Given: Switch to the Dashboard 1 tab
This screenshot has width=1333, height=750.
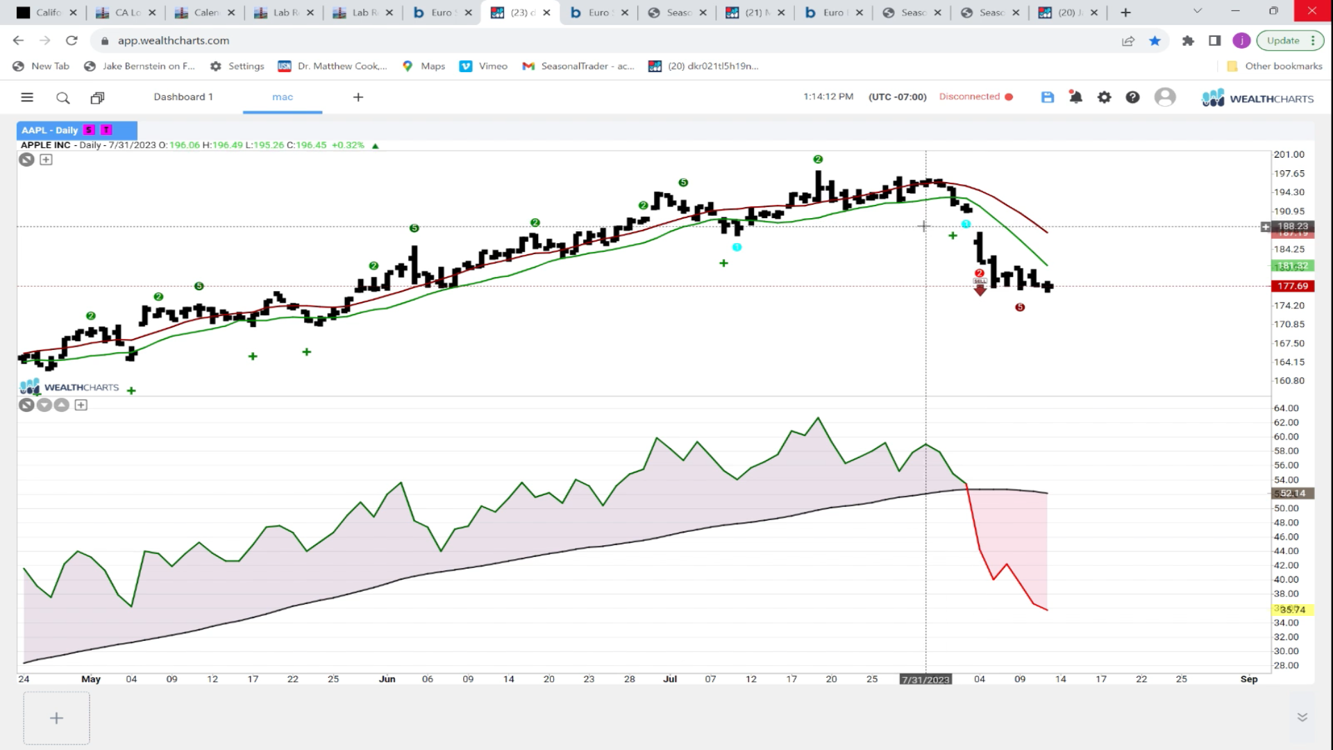Looking at the screenshot, I should tap(183, 97).
